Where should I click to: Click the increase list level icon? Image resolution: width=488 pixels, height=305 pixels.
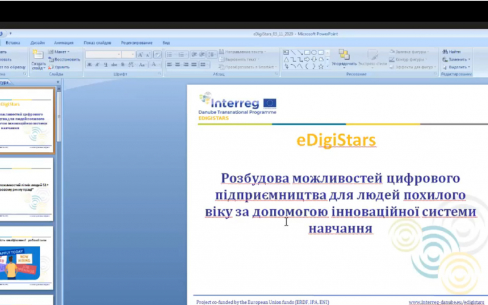pyautogui.click(x=202, y=54)
